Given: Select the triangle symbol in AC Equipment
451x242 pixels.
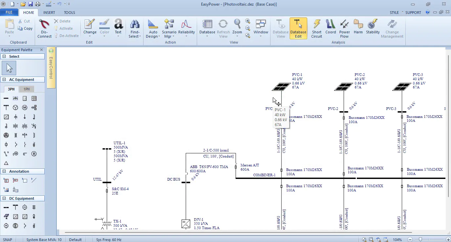Looking at the screenshot, I should 6,163.
